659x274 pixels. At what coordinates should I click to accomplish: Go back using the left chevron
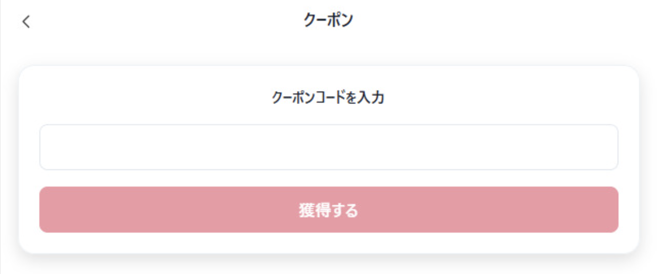(26, 22)
